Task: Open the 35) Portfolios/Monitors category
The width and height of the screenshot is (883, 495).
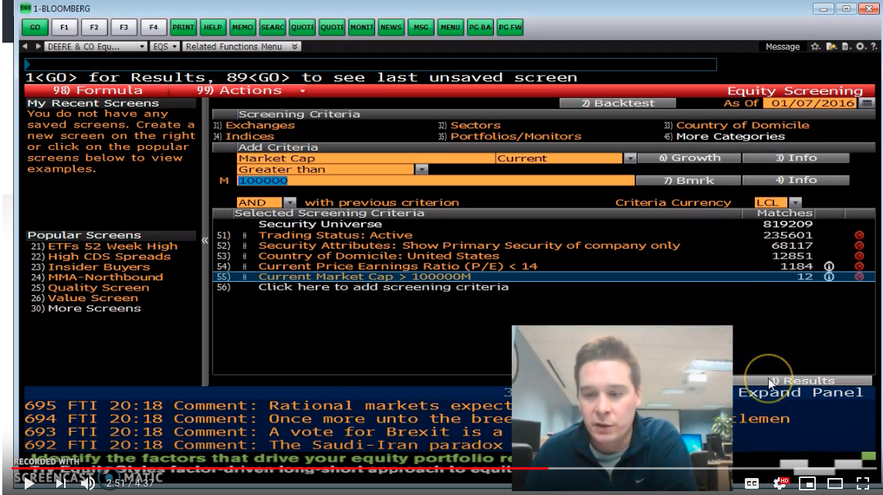Action: pyautogui.click(x=509, y=136)
